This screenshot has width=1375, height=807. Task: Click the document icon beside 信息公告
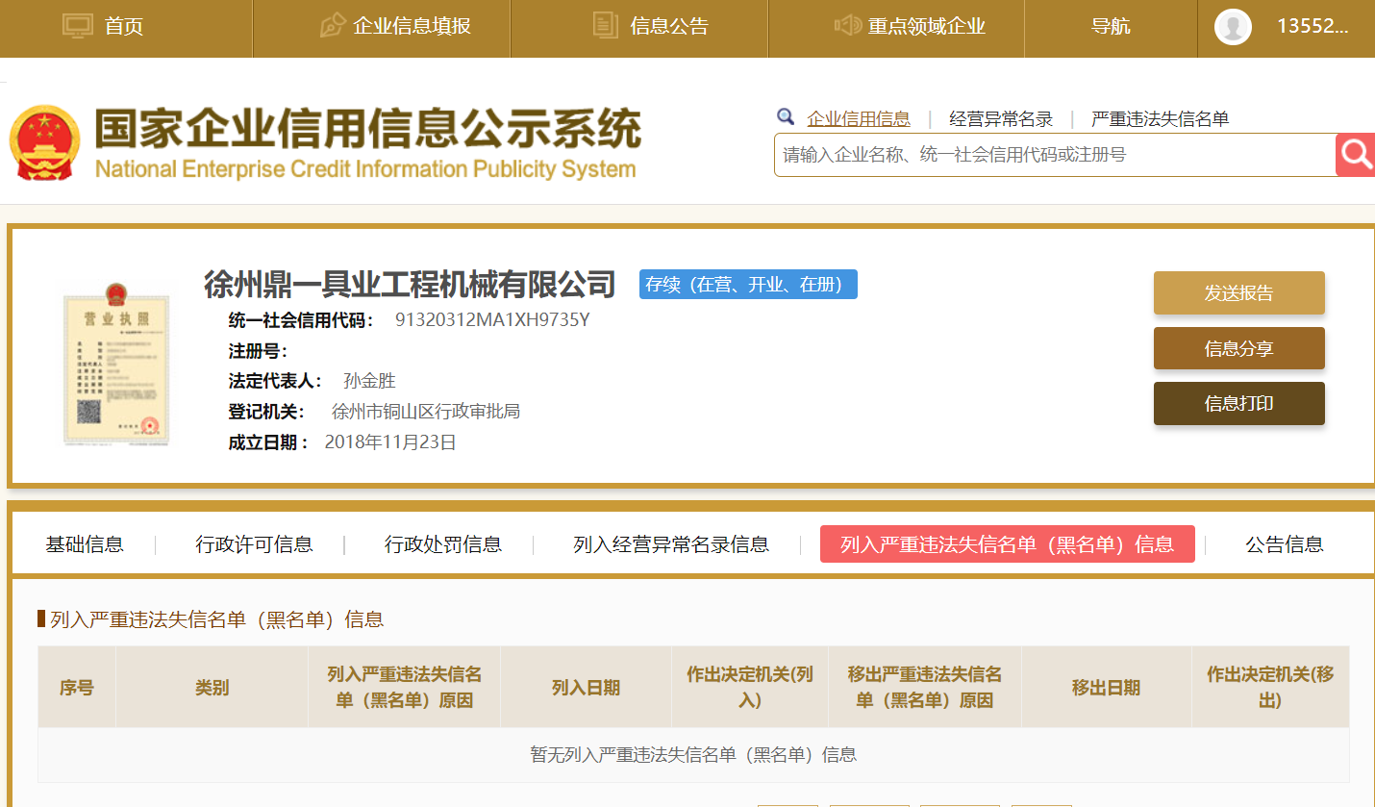(606, 26)
